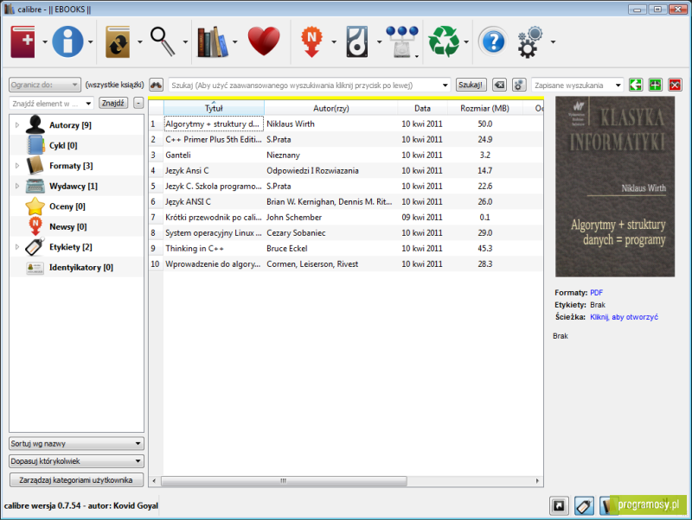Open the Help question mark icon
This screenshot has height=520, width=692.
click(493, 41)
